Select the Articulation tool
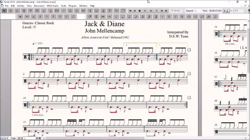The height and width of the screenshot is (140, 250). 77,11
